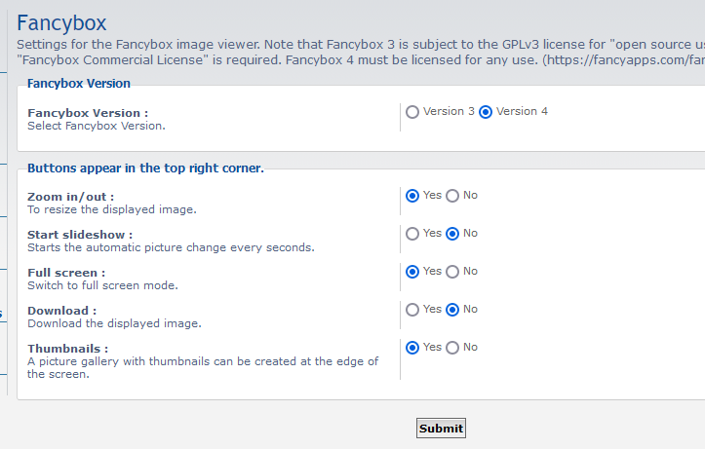Set Full screen to No
The image size is (705, 449).
point(452,272)
